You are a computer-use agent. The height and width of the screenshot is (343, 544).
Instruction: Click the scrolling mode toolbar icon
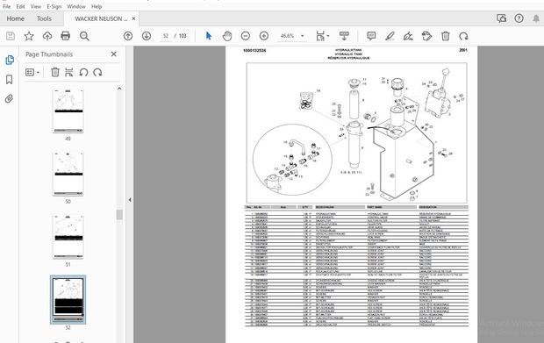344,36
